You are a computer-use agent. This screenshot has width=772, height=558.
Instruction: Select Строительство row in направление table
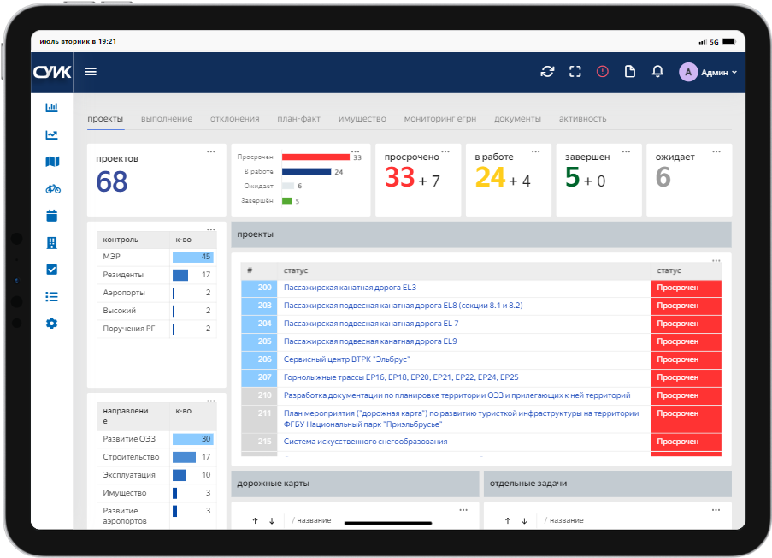(156, 457)
